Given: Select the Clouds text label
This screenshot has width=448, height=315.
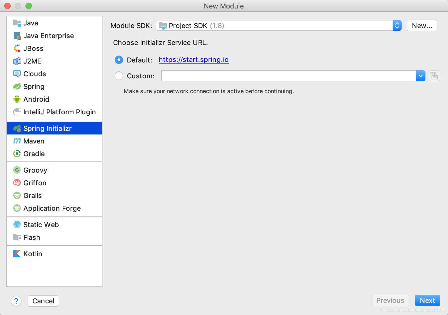Looking at the screenshot, I should (35, 74).
